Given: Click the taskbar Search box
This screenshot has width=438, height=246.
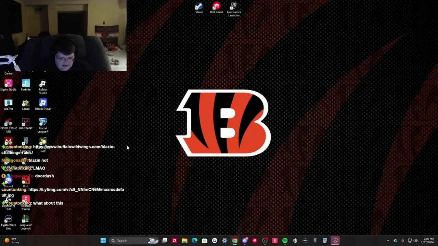Looking at the screenshot, I should pos(134,241).
